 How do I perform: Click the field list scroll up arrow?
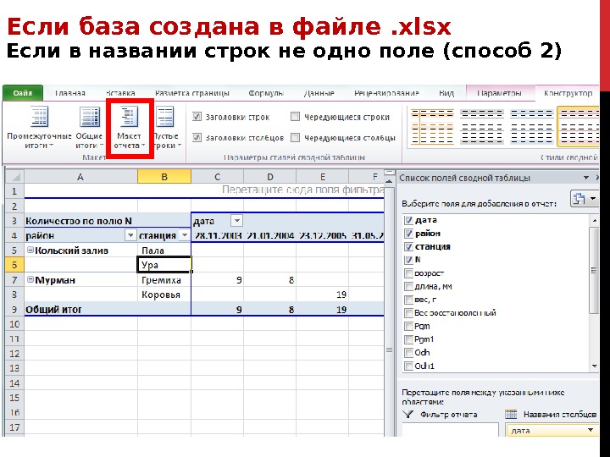(594, 220)
